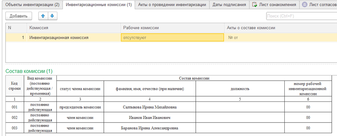Click row code 003
Image resolution: width=337 pixels, height=136 pixels.
(15, 128)
